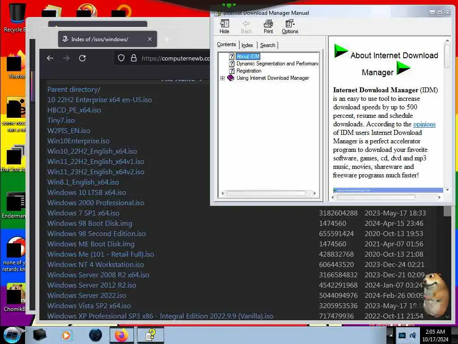Screen dimensions: 458x344
Task: Click Windows NT 4 Workstation.iso
Action: (96, 264)
